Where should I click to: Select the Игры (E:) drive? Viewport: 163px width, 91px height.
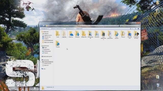pyautogui.click(x=45, y=65)
